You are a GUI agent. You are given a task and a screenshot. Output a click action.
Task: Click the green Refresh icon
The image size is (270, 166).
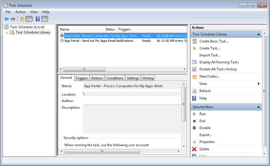tap(194, 91)
